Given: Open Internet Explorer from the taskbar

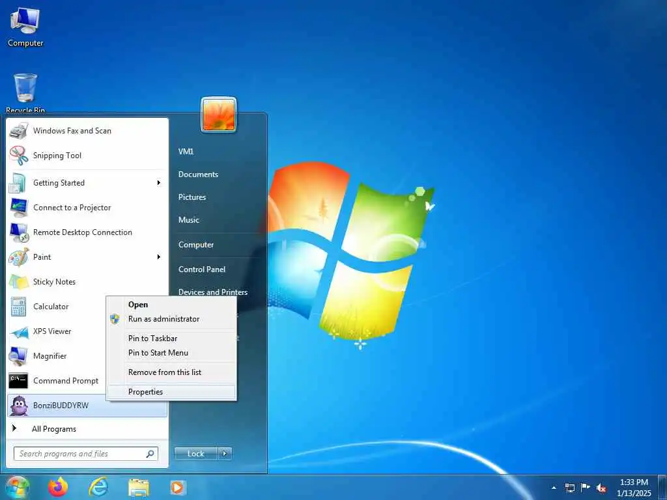Looking at the screenshot, I should pyautogui.click(x=98, y=487).
